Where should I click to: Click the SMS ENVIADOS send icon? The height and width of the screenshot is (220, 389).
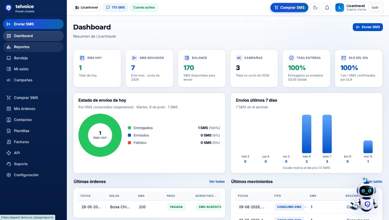coord(134,58)
